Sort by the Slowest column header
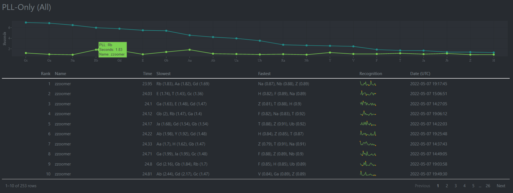This screenshot has width=513, height=193. point(164,73)
